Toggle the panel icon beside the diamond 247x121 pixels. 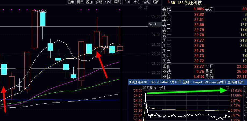point(145,7)
